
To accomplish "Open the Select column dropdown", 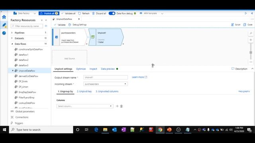I will (85, 106).
